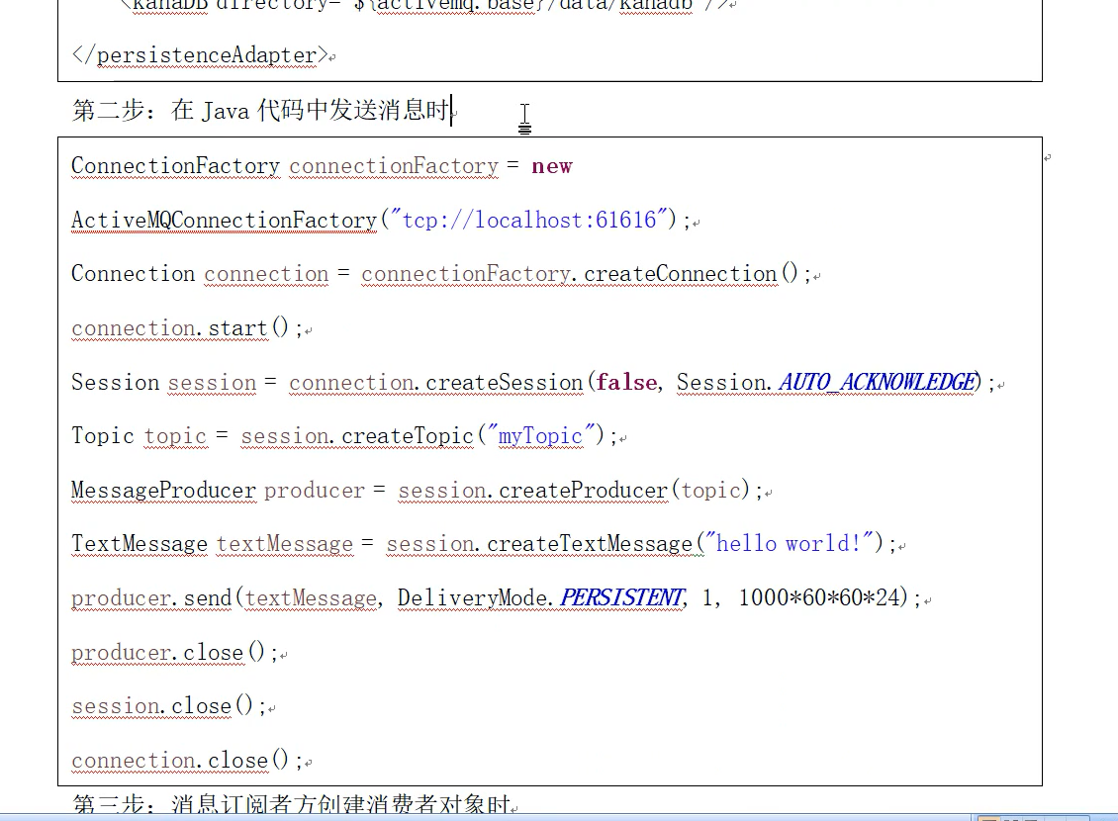Click the PERSISTENT constant in producer.send
Screen dimensions: 1118x821
coord(620,598)
